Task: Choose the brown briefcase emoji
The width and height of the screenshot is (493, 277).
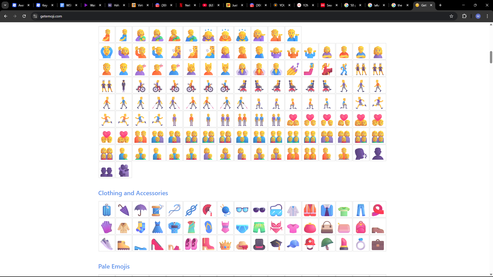Action: coord(378,243)
